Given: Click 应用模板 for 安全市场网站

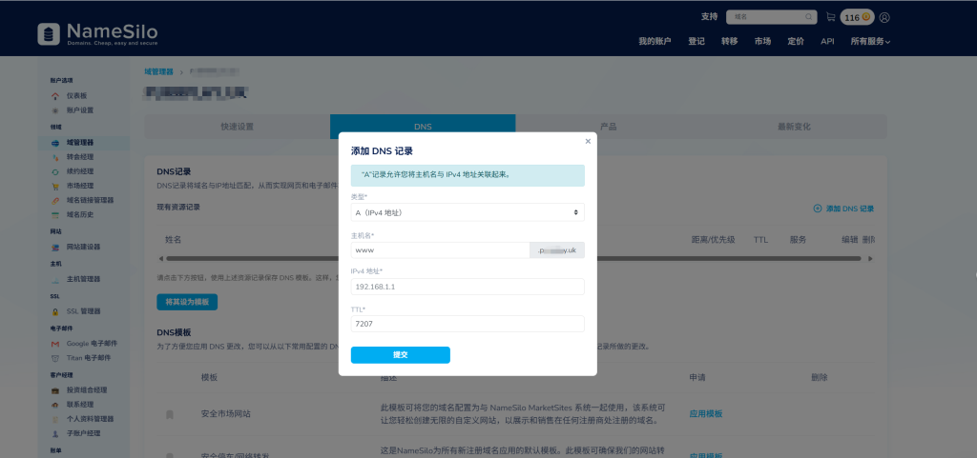Looking at the screenshot, I should 706,414.
